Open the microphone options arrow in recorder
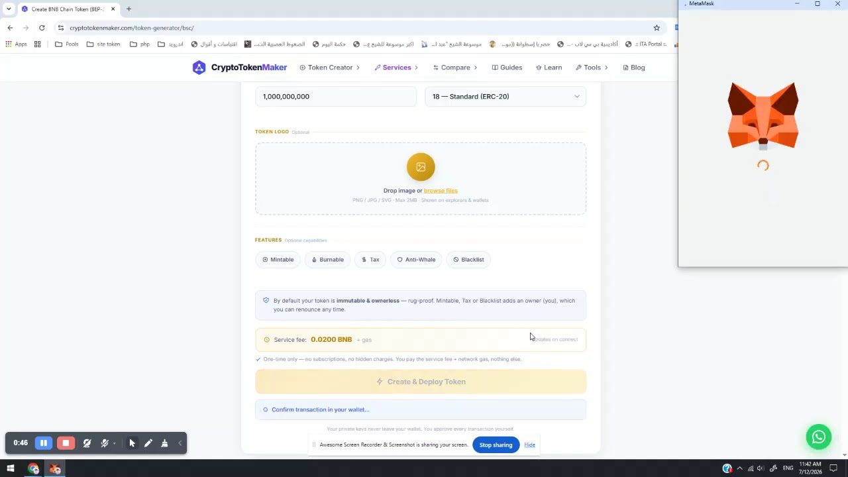Image resolution: width=848 pixels, height=477 pixels. [x=114, y=443]
